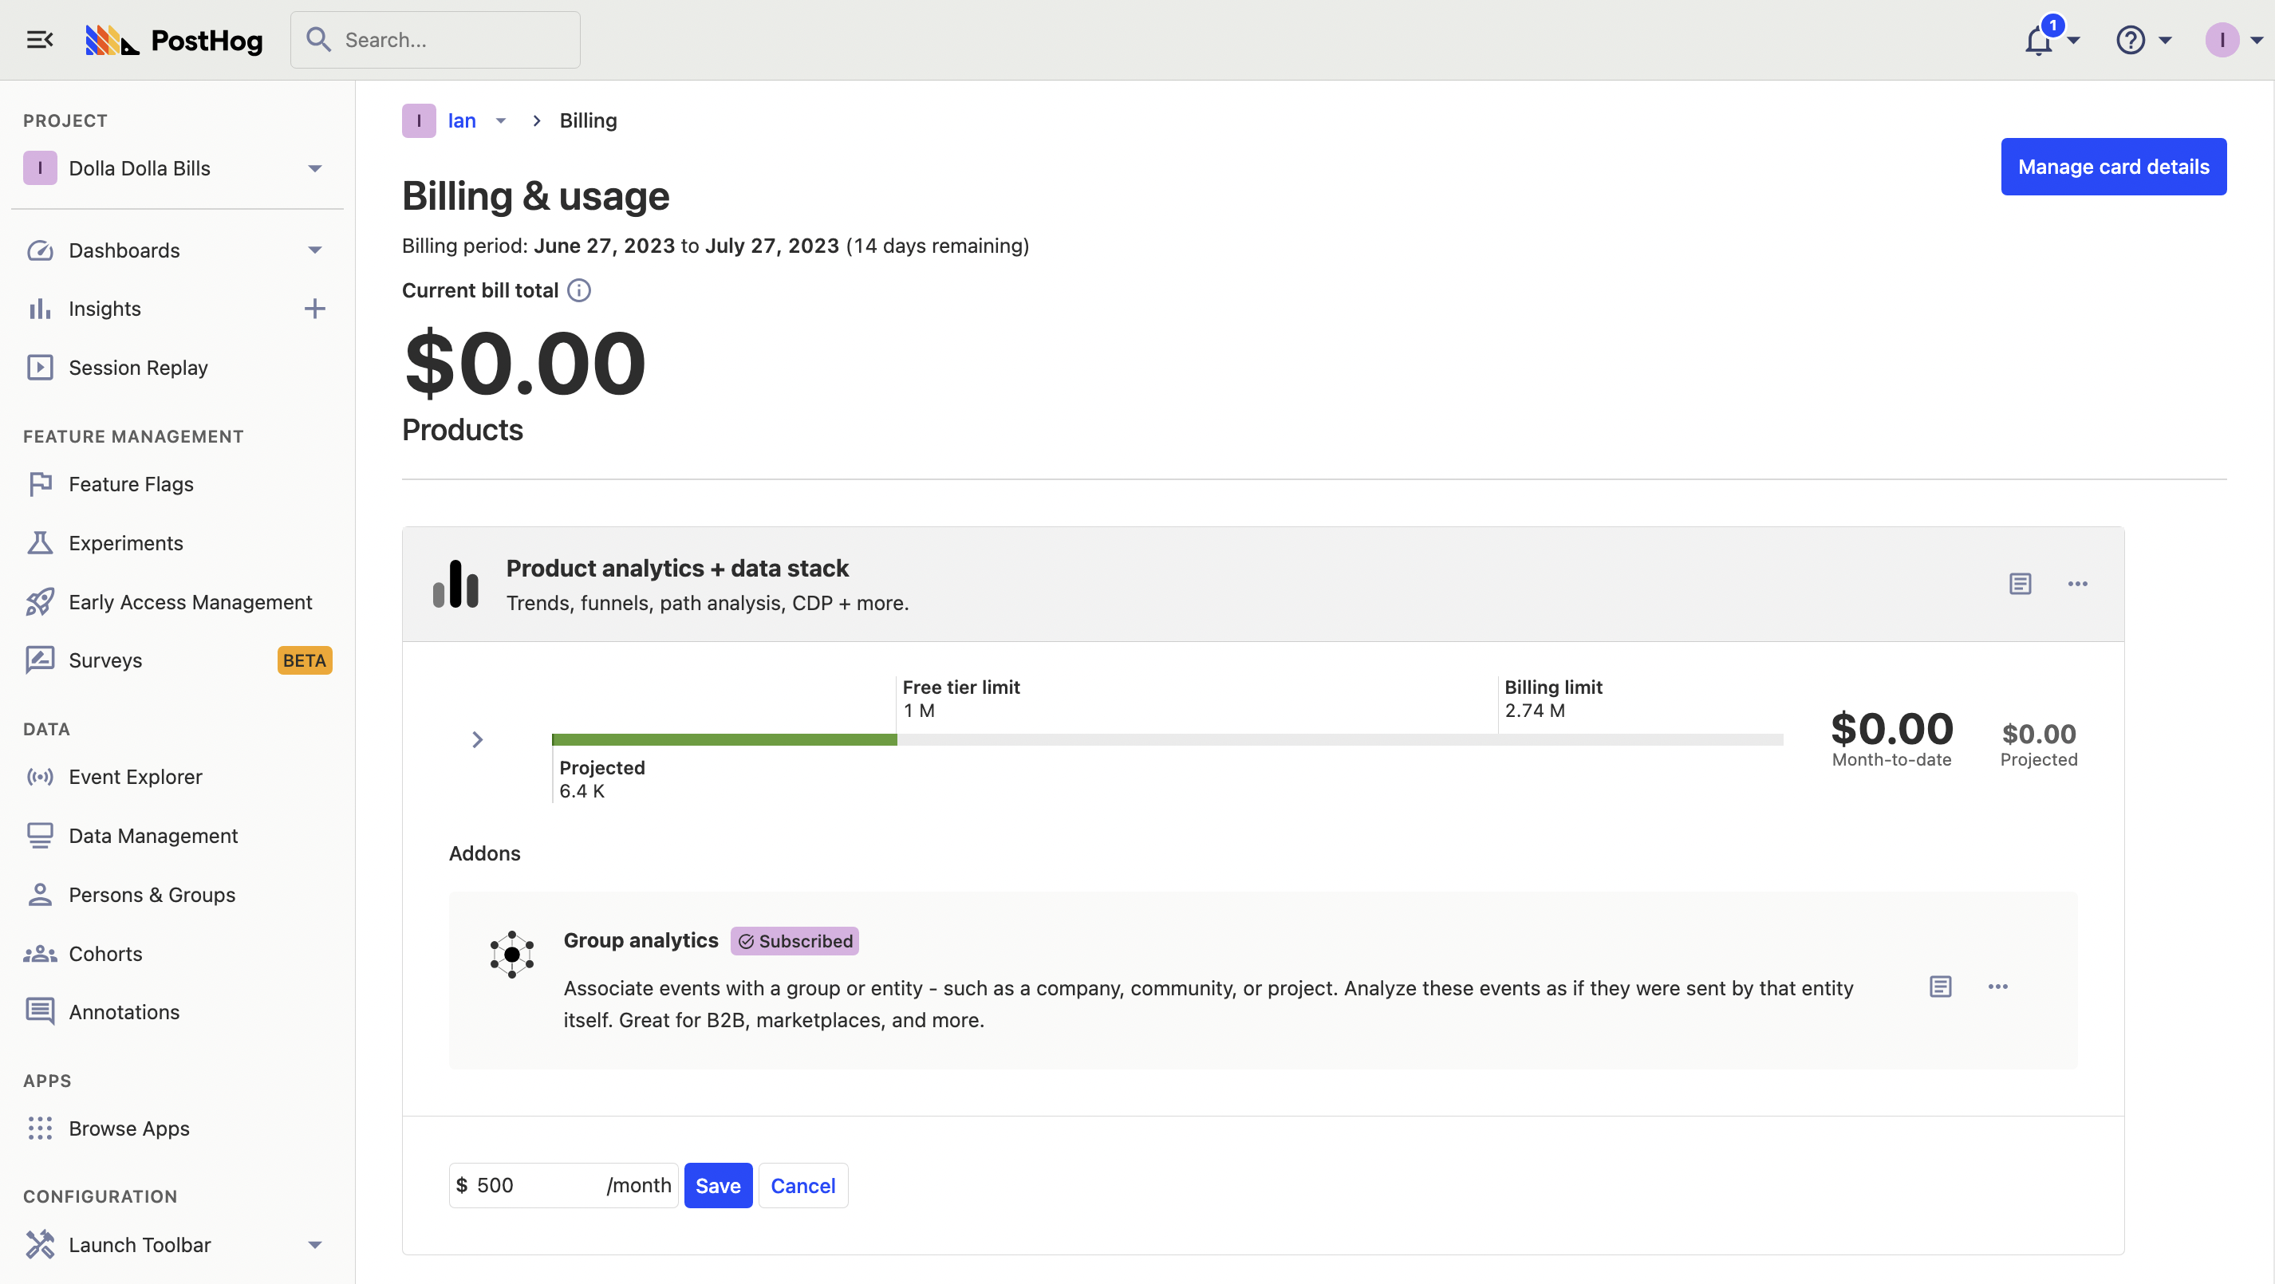2275x1284 pixels.
Task: Open the three-dot menu for Group analytics
Action: coord(1997,987)
